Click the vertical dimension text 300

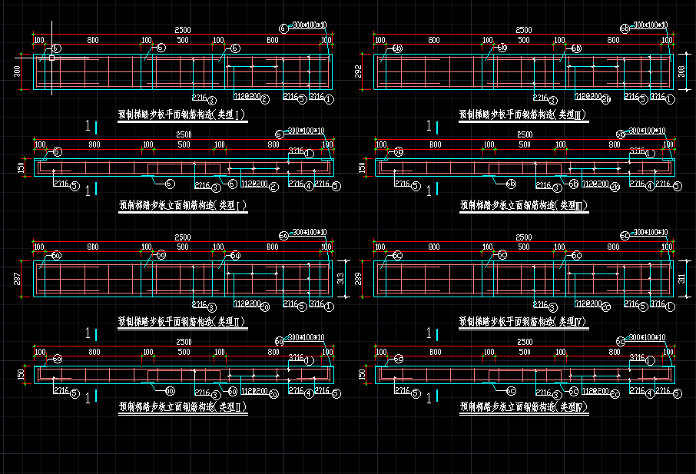tap(17, 71)
